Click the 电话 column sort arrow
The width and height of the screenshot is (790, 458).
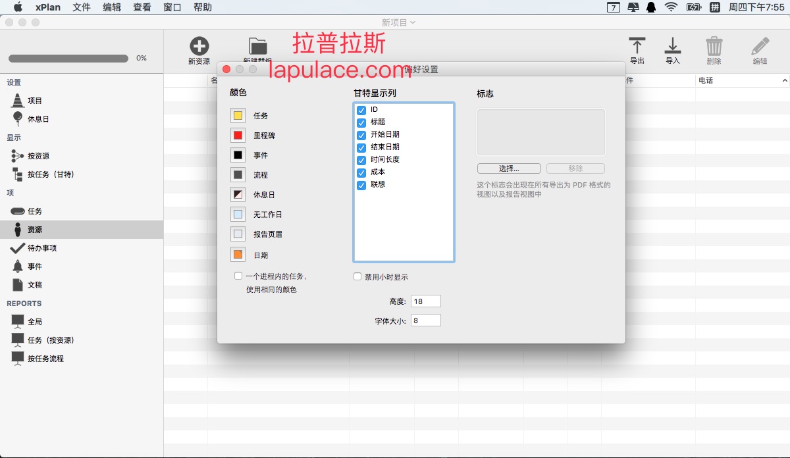[x=785, y=80]
